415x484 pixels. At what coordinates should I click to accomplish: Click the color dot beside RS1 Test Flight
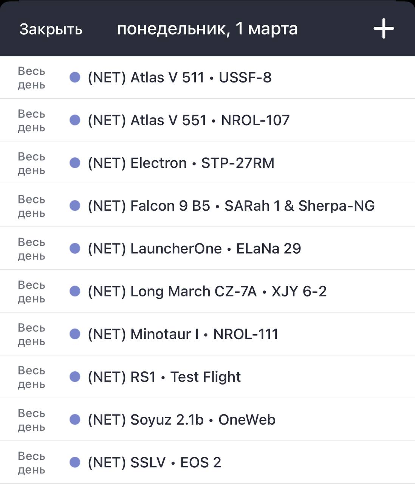(75, 376)
